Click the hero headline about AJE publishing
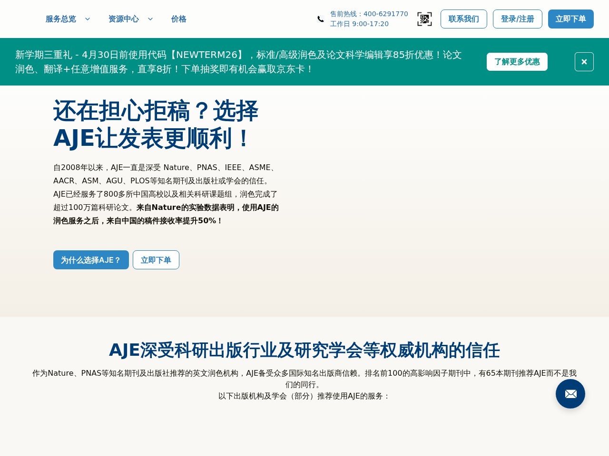Screen dimensions: 609x456 click(156, 125)
